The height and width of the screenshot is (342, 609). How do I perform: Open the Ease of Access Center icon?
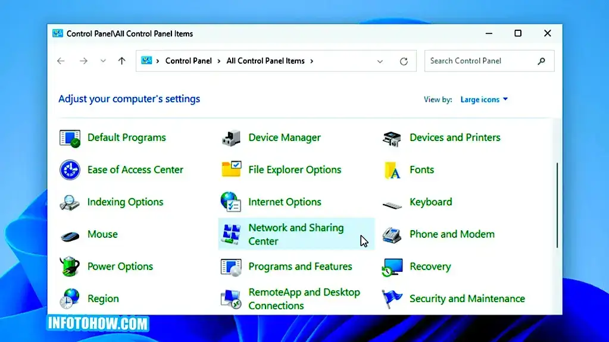click(70, 170)
